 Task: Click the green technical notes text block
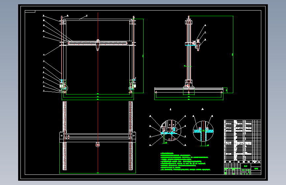(x=185, y=162)
